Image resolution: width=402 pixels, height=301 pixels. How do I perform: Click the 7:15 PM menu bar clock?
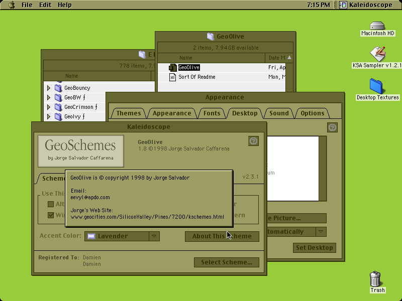click(319, 5)
